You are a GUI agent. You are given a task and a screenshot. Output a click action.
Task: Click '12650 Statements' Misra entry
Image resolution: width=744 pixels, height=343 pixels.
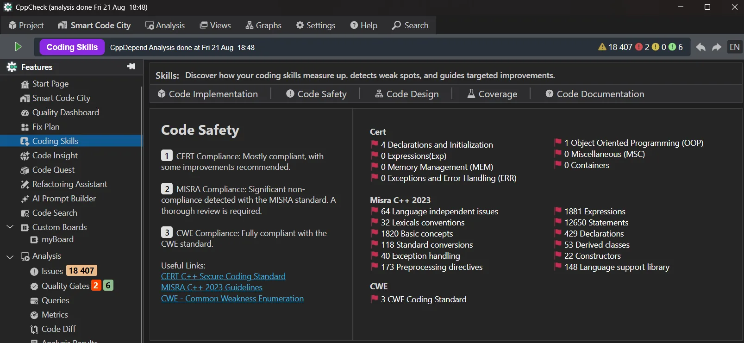[596, 223]
